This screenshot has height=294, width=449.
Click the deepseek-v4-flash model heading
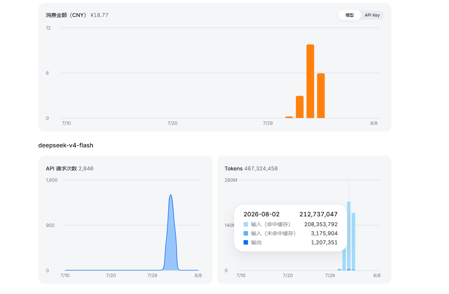click(x=66, y=145)
